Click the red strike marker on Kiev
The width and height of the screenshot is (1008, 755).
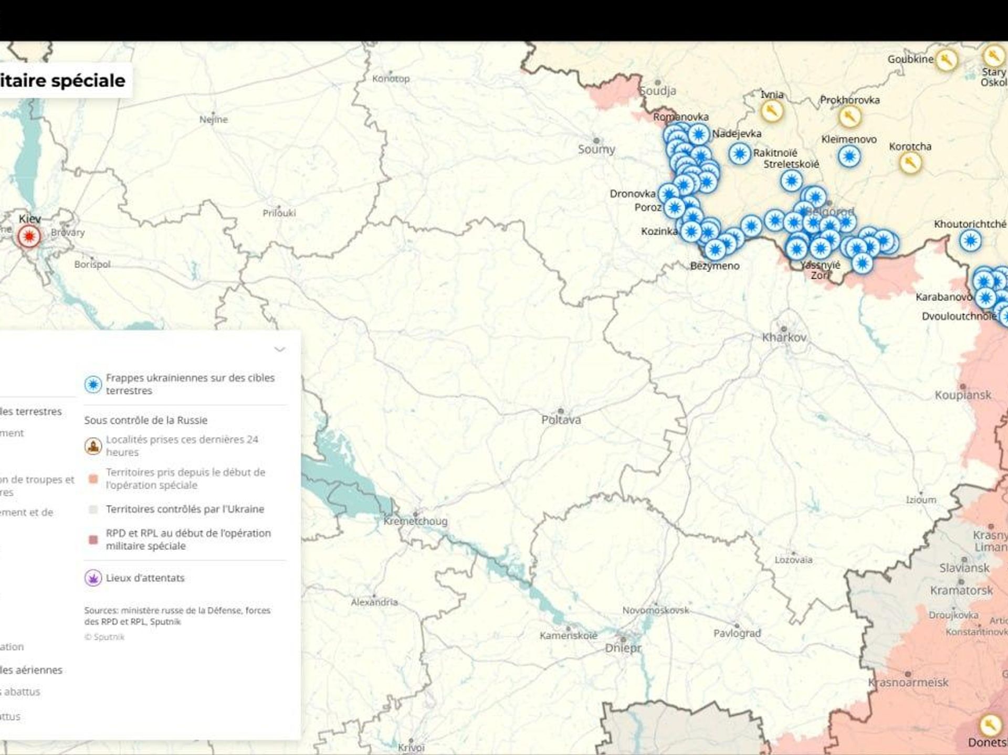(x=29, y=237)
